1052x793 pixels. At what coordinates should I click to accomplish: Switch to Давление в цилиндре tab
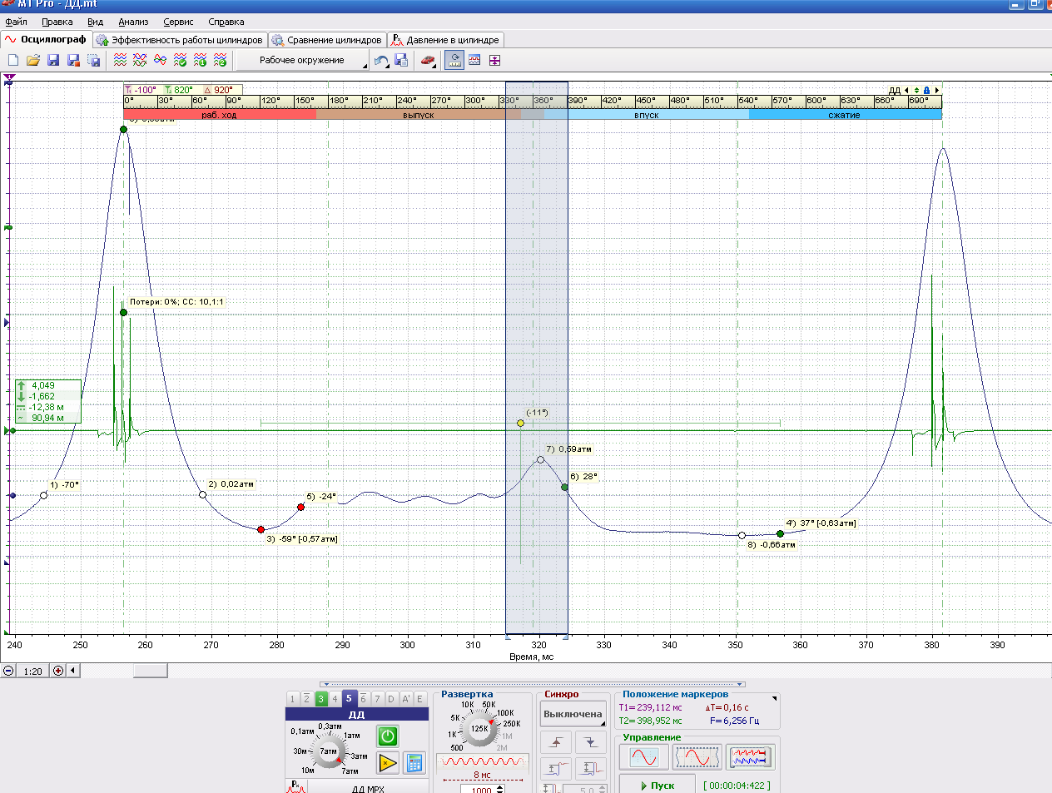[446, 40]
